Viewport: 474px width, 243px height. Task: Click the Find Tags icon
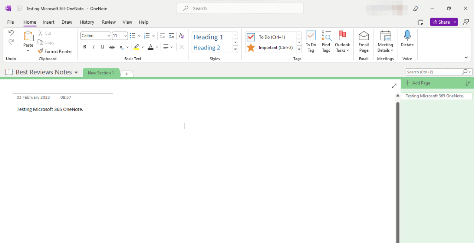(x=326, y=41)
